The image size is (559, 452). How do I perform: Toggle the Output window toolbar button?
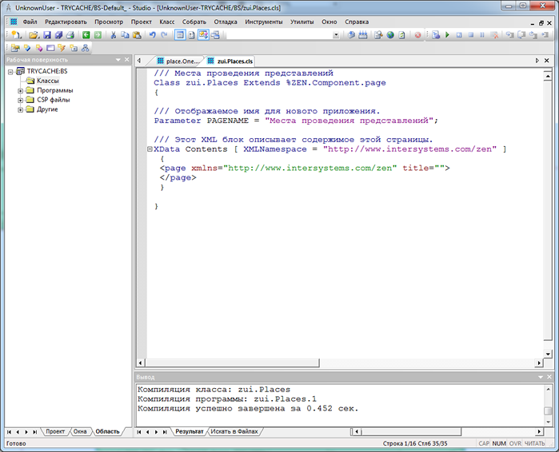pos(203,35)
